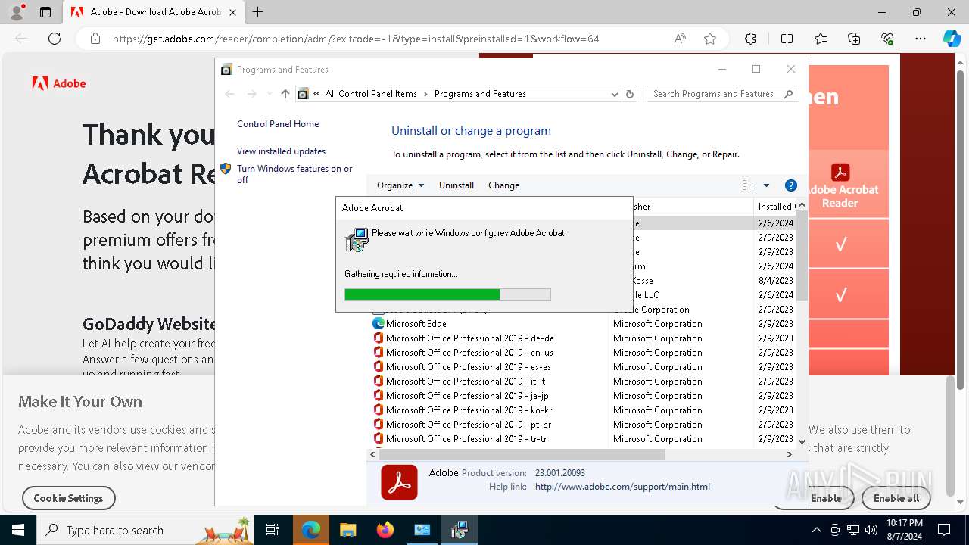Screen dimensions: 969x545
Task: Click the taskbar clock showing 10:17 PM
Action: point(904,530)
